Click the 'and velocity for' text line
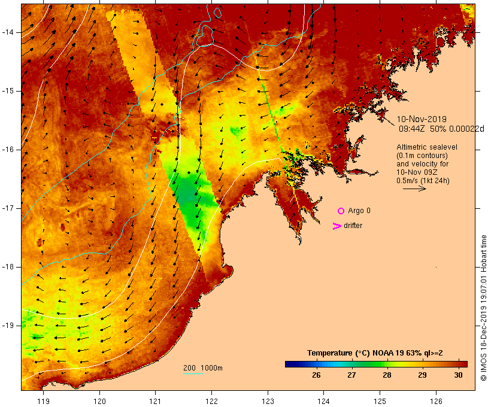The height and width of the screenshot is (407, 491). (422, 164)
